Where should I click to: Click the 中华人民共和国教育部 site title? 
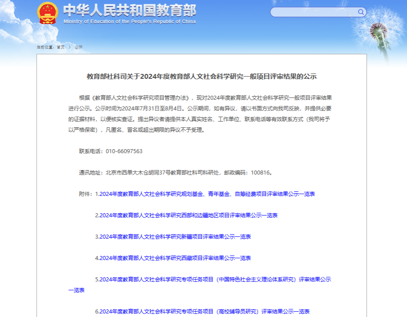[129, 10]
